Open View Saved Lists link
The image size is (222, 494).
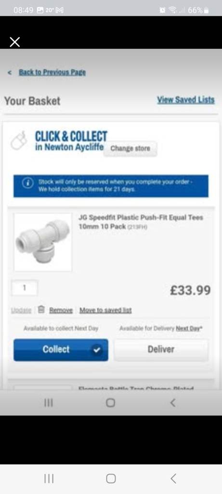coord(186,100)
